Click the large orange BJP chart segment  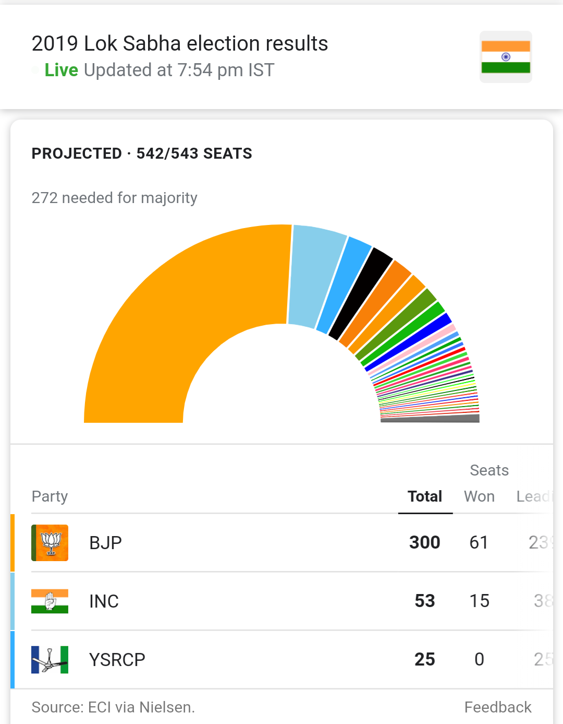pos(172,313)
